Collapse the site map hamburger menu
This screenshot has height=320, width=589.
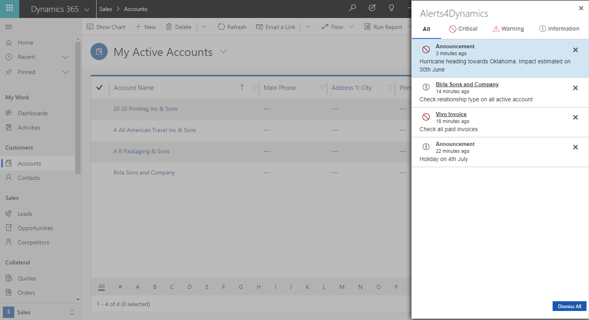(9, 27)
